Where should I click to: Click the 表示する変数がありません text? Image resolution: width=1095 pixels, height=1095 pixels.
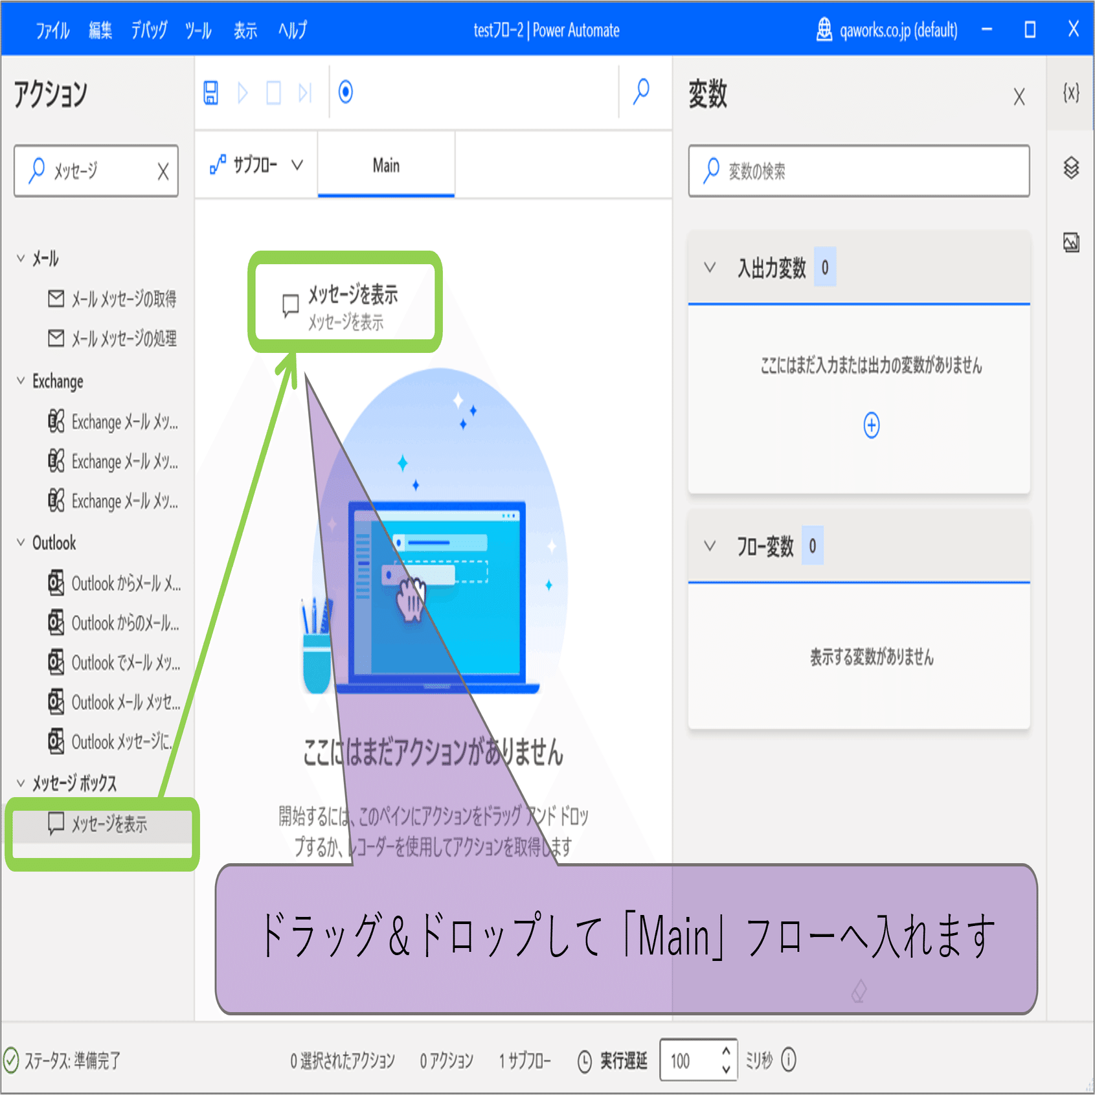coord(872,657)
